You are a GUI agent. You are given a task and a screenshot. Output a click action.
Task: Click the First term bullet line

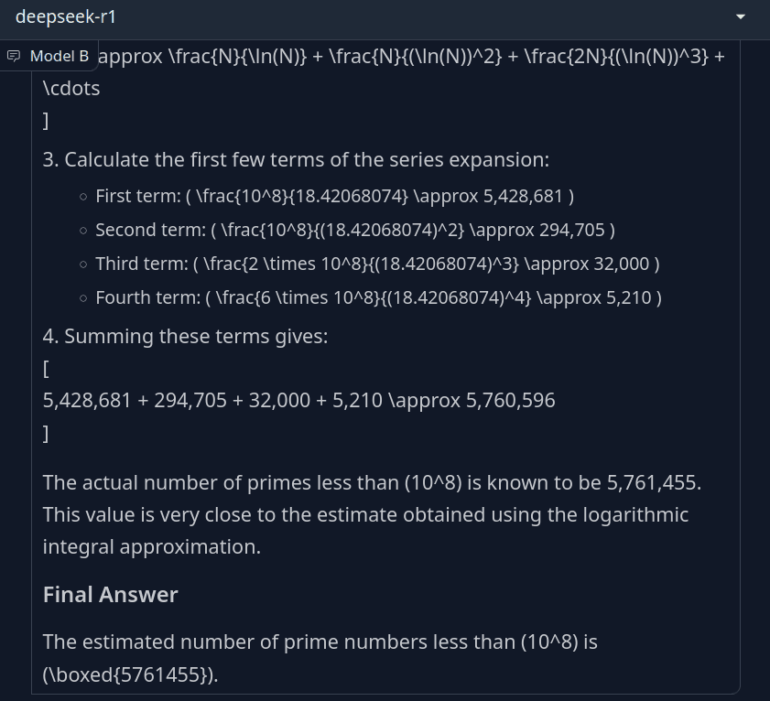point(334,196)
